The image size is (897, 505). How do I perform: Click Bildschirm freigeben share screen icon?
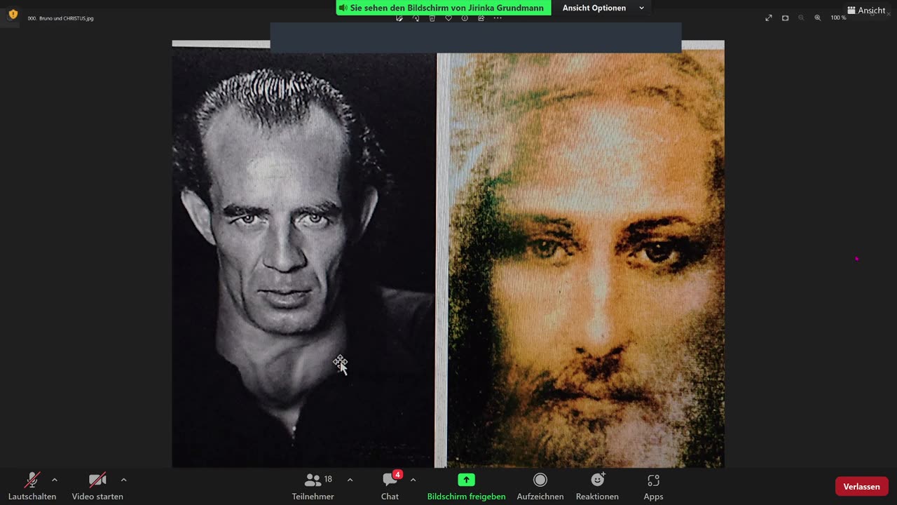[x=466, y=480]
